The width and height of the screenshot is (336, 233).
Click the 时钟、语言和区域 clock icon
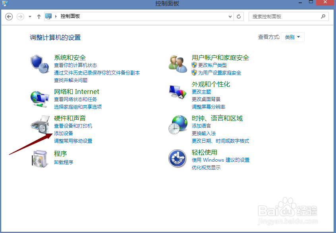click(x=178, y=124)
